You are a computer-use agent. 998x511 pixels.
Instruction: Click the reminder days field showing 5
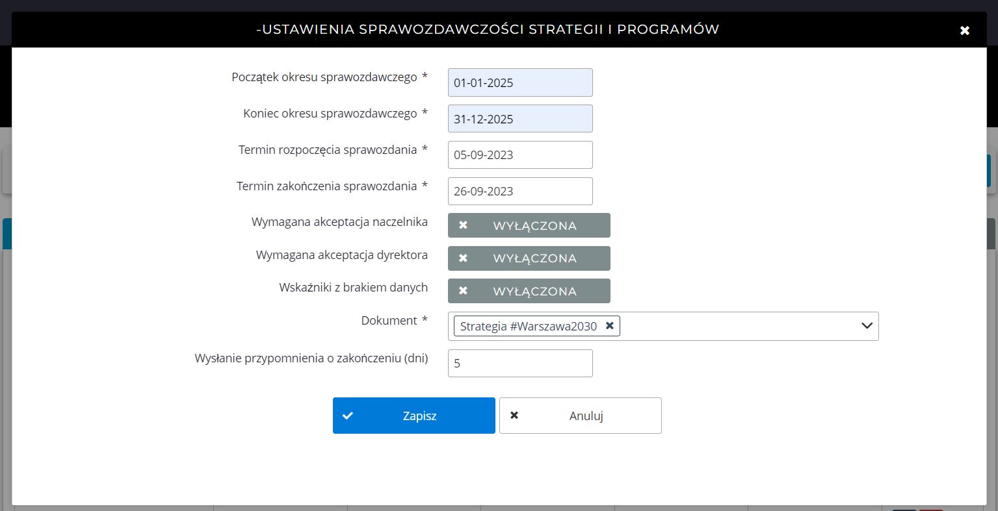point(520,364)
